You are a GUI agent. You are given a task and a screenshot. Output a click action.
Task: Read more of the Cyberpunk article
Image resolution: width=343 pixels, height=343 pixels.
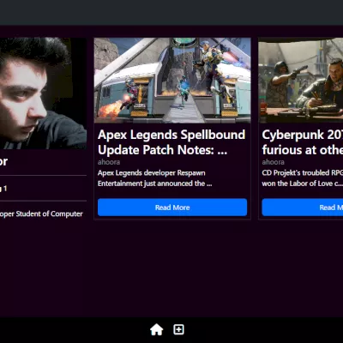[303, 208]
